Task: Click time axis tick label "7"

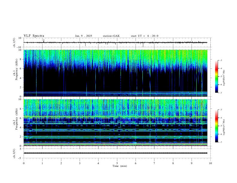Action: (154, 163)
